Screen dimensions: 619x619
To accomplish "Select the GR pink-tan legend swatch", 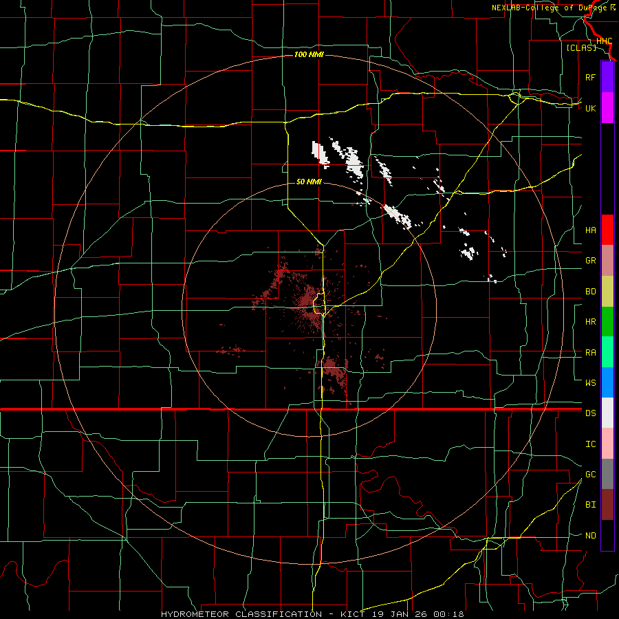I will pos(607,260).
